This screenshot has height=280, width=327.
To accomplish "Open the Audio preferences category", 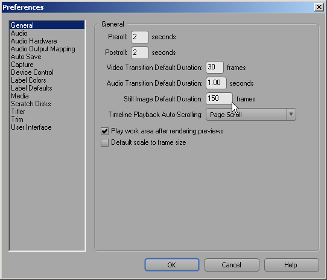I will 19,33.
